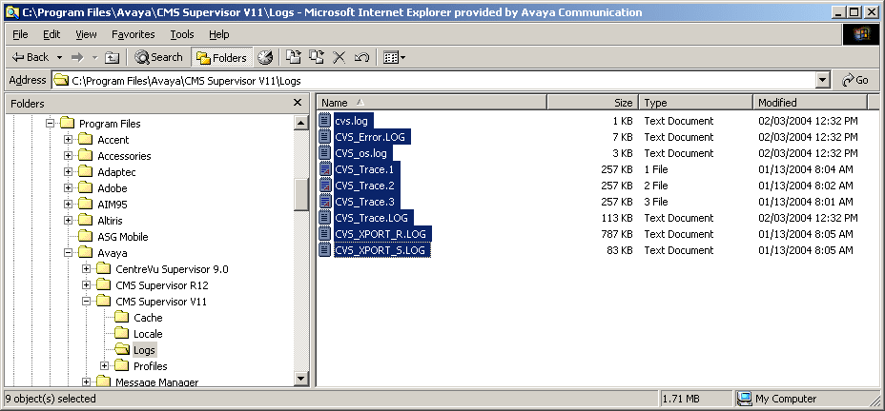Screen dimensions: 885x411
Task: Select the CVS_Trace.1 file icon
Action: [x=324, y=169]
